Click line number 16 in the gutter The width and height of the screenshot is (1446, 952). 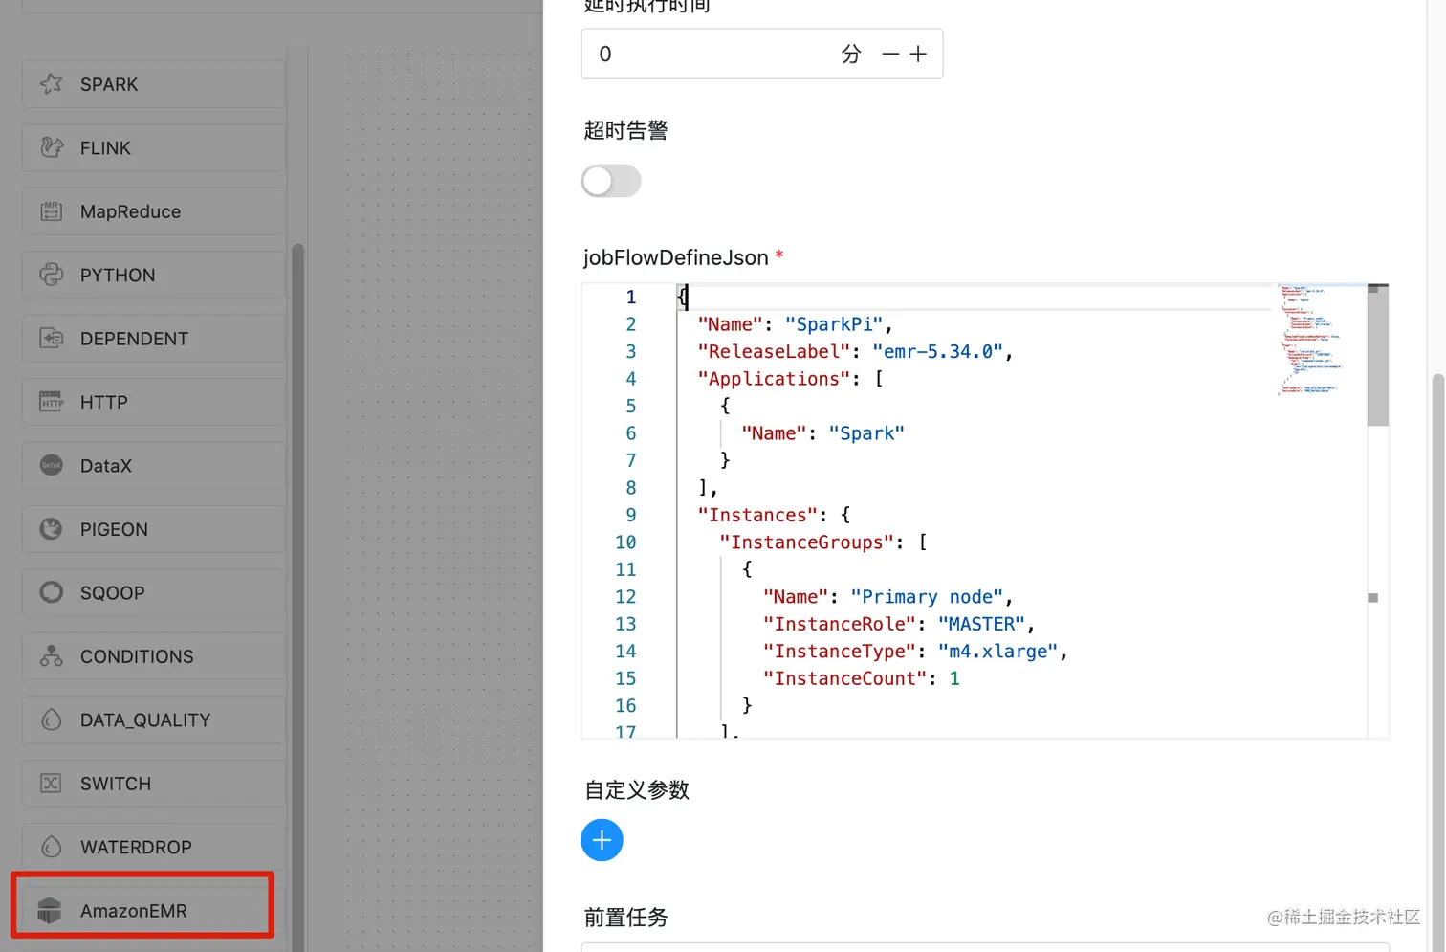pyautogui.click(x=625, y=706)
